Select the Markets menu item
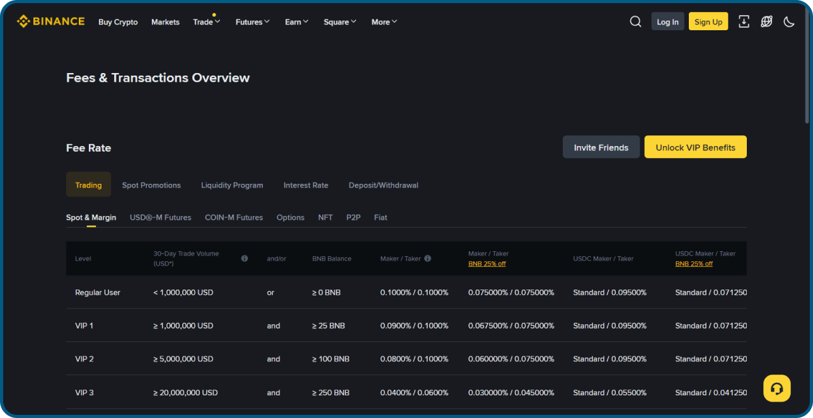813x418 pixels. (x=165, y=21)
